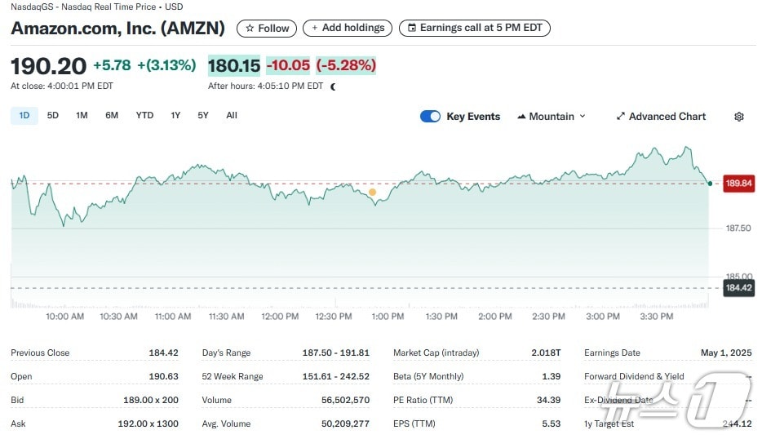Screen dimensions: 762x439
Task: Show the YTD chart range
Action: (144, 116)
